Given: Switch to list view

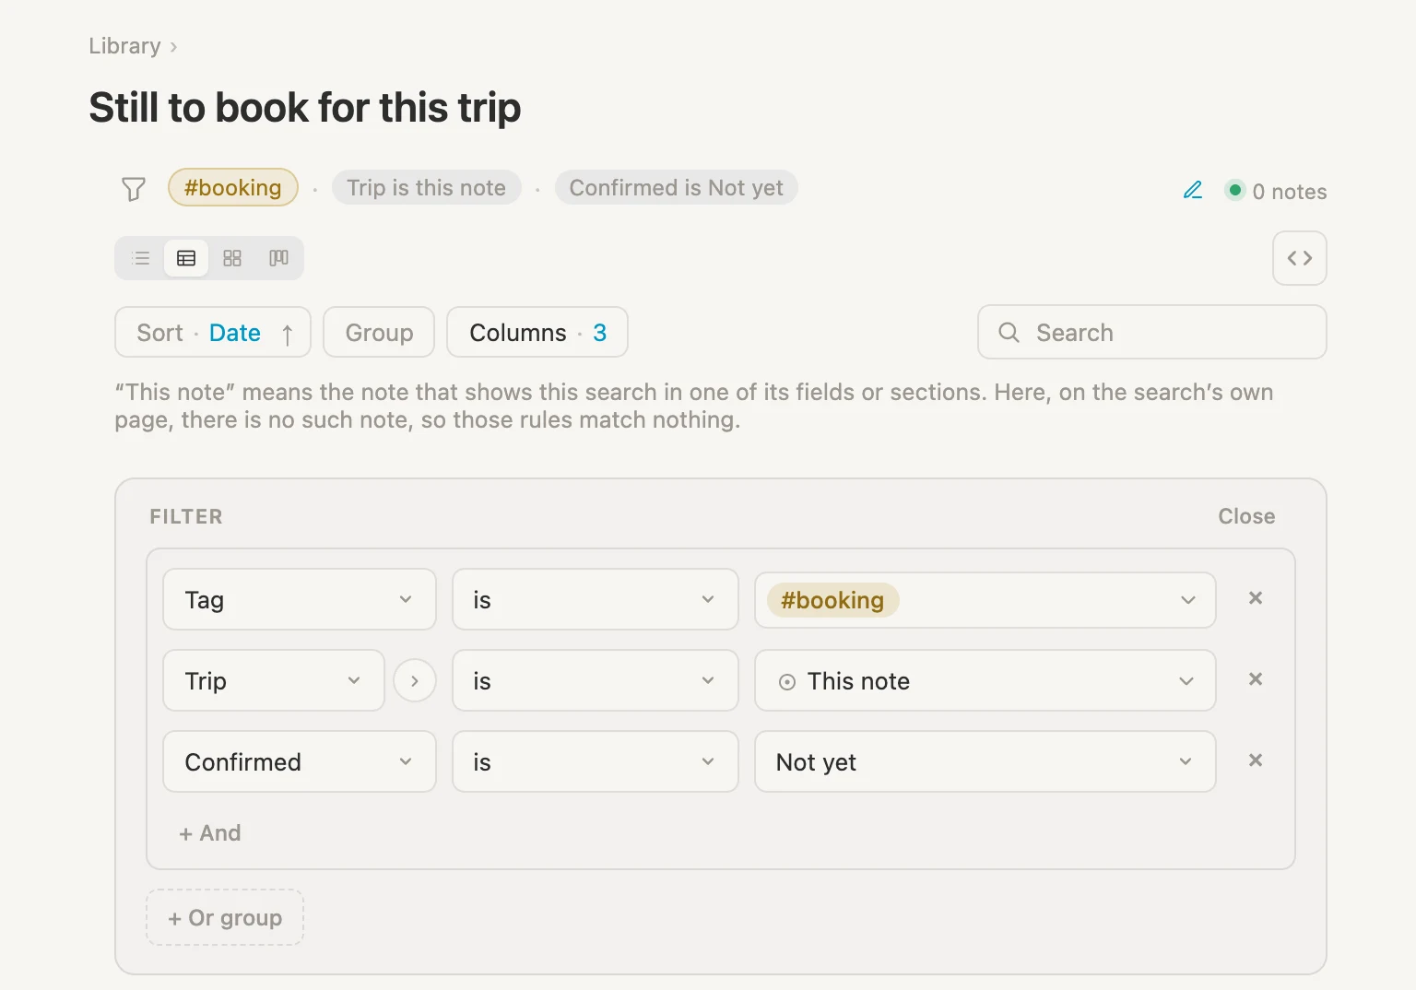Looking at the screenshot, I should tap(141, 258).
